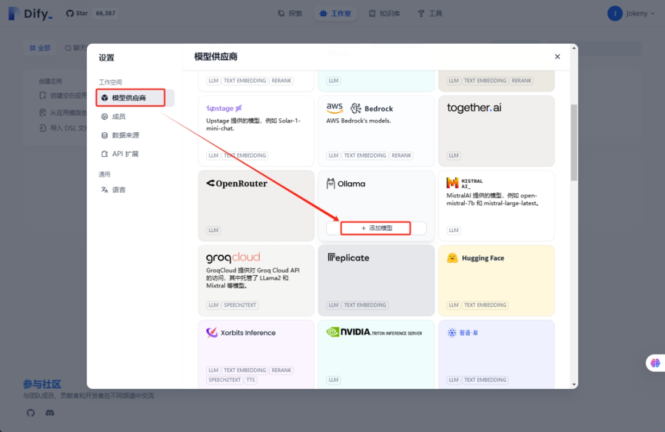Click the MistralAI description text

pos(493,199)
